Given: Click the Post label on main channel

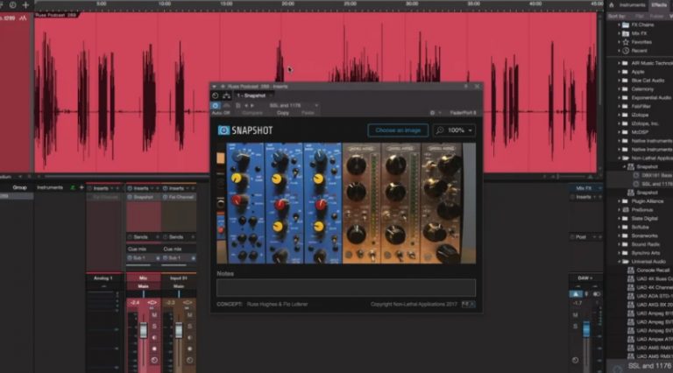Looking at the screenshot, I should (x=581, y=237).
